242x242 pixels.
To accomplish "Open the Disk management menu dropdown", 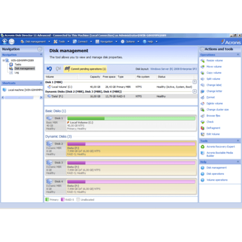I will click(x=49, y=42).
